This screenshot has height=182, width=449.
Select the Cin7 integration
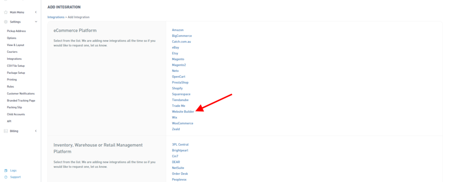(175, 156)
